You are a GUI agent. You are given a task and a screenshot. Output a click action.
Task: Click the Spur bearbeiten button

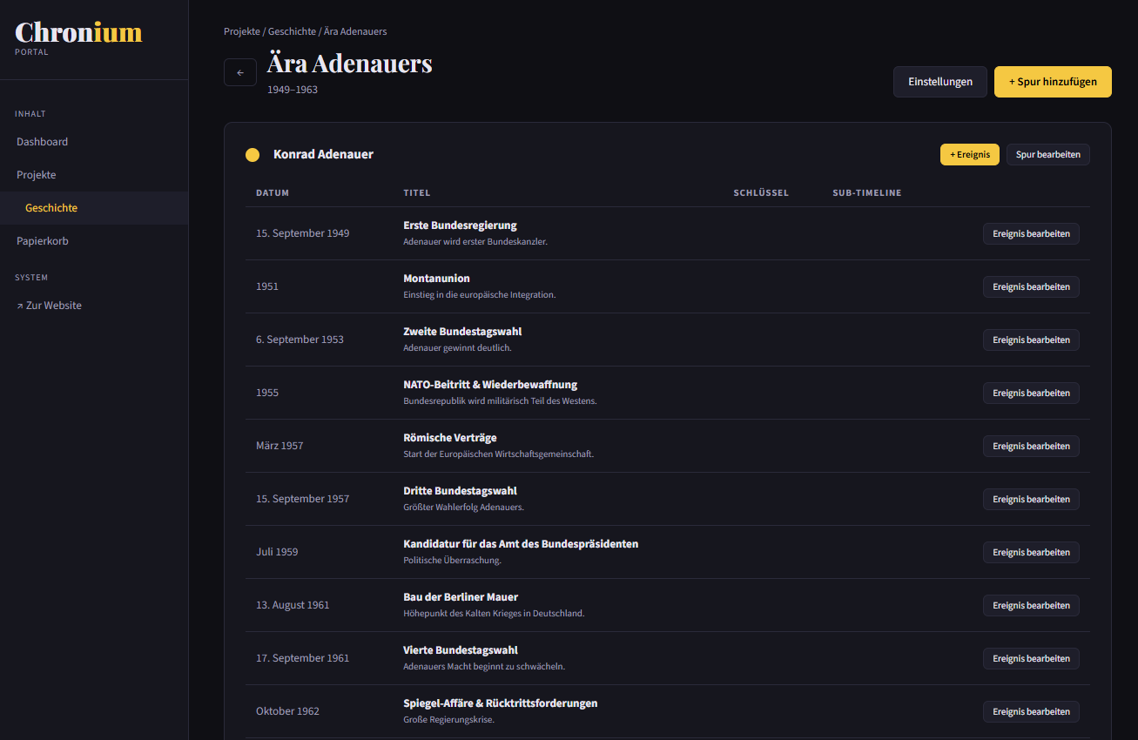pyautogui.click(x=1047, y=155)
